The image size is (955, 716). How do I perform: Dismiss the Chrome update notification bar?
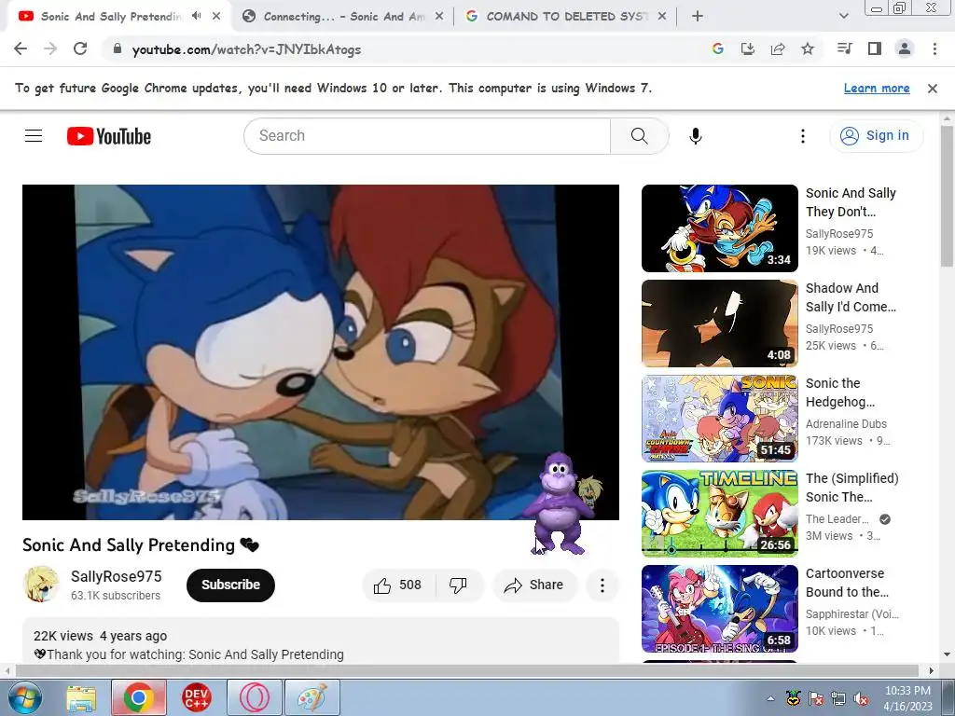(932, 89)
